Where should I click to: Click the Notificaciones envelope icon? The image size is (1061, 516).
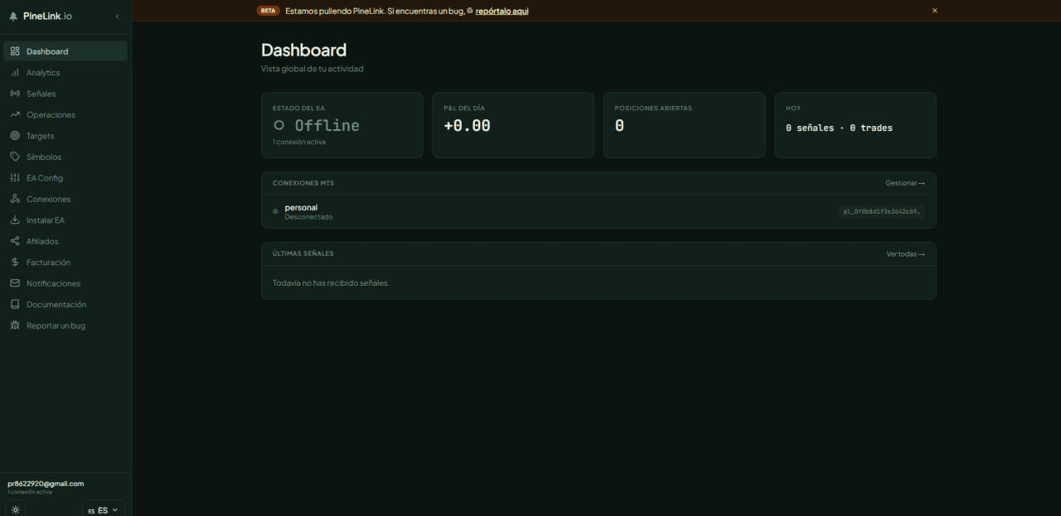[x=15, y=283]
